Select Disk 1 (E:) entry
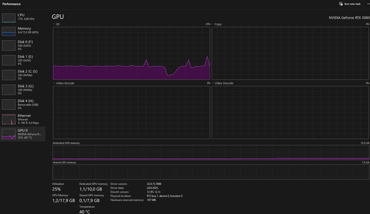 [23, 60]
